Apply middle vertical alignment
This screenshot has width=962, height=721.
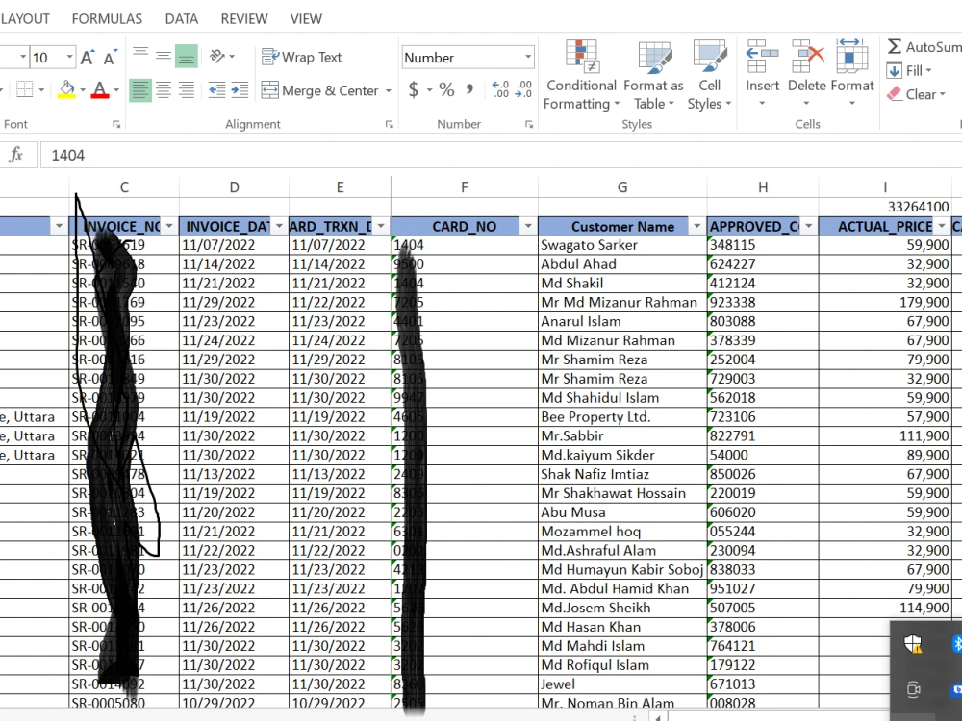coord(164,56)
